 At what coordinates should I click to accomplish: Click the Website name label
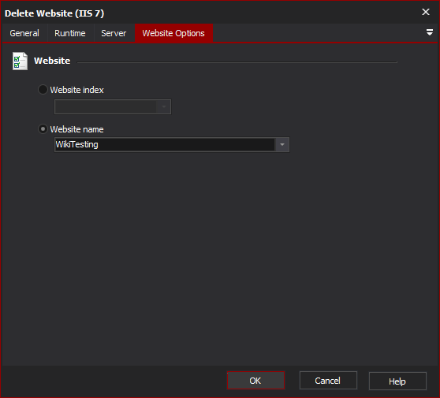[77, 129]
